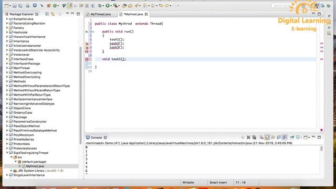Click the New Java Package icon

(49, 6)
